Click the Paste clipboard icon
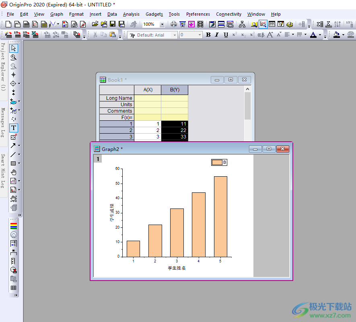Screen dimensions: 356x322 [113, 35]
